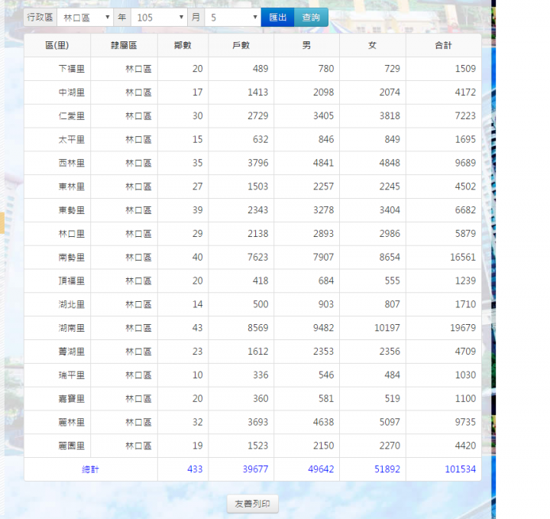Screen dimensions: 550x519
Task: Click 東勢里 neighborhoods value 39
Action: (x=198, y=210)
